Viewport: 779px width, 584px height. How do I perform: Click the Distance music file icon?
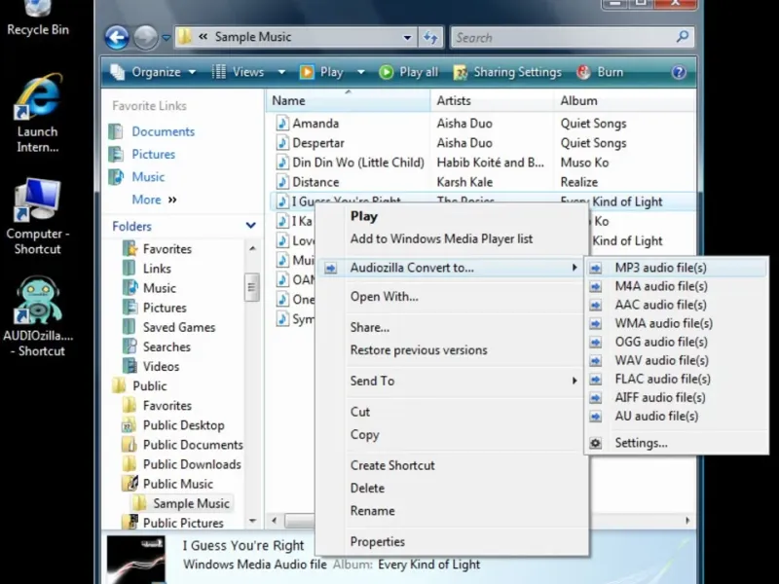coord(282,182)
